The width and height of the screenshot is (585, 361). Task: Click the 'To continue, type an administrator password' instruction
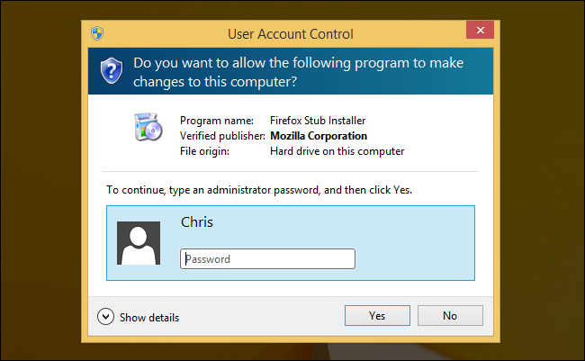[259, 191]
